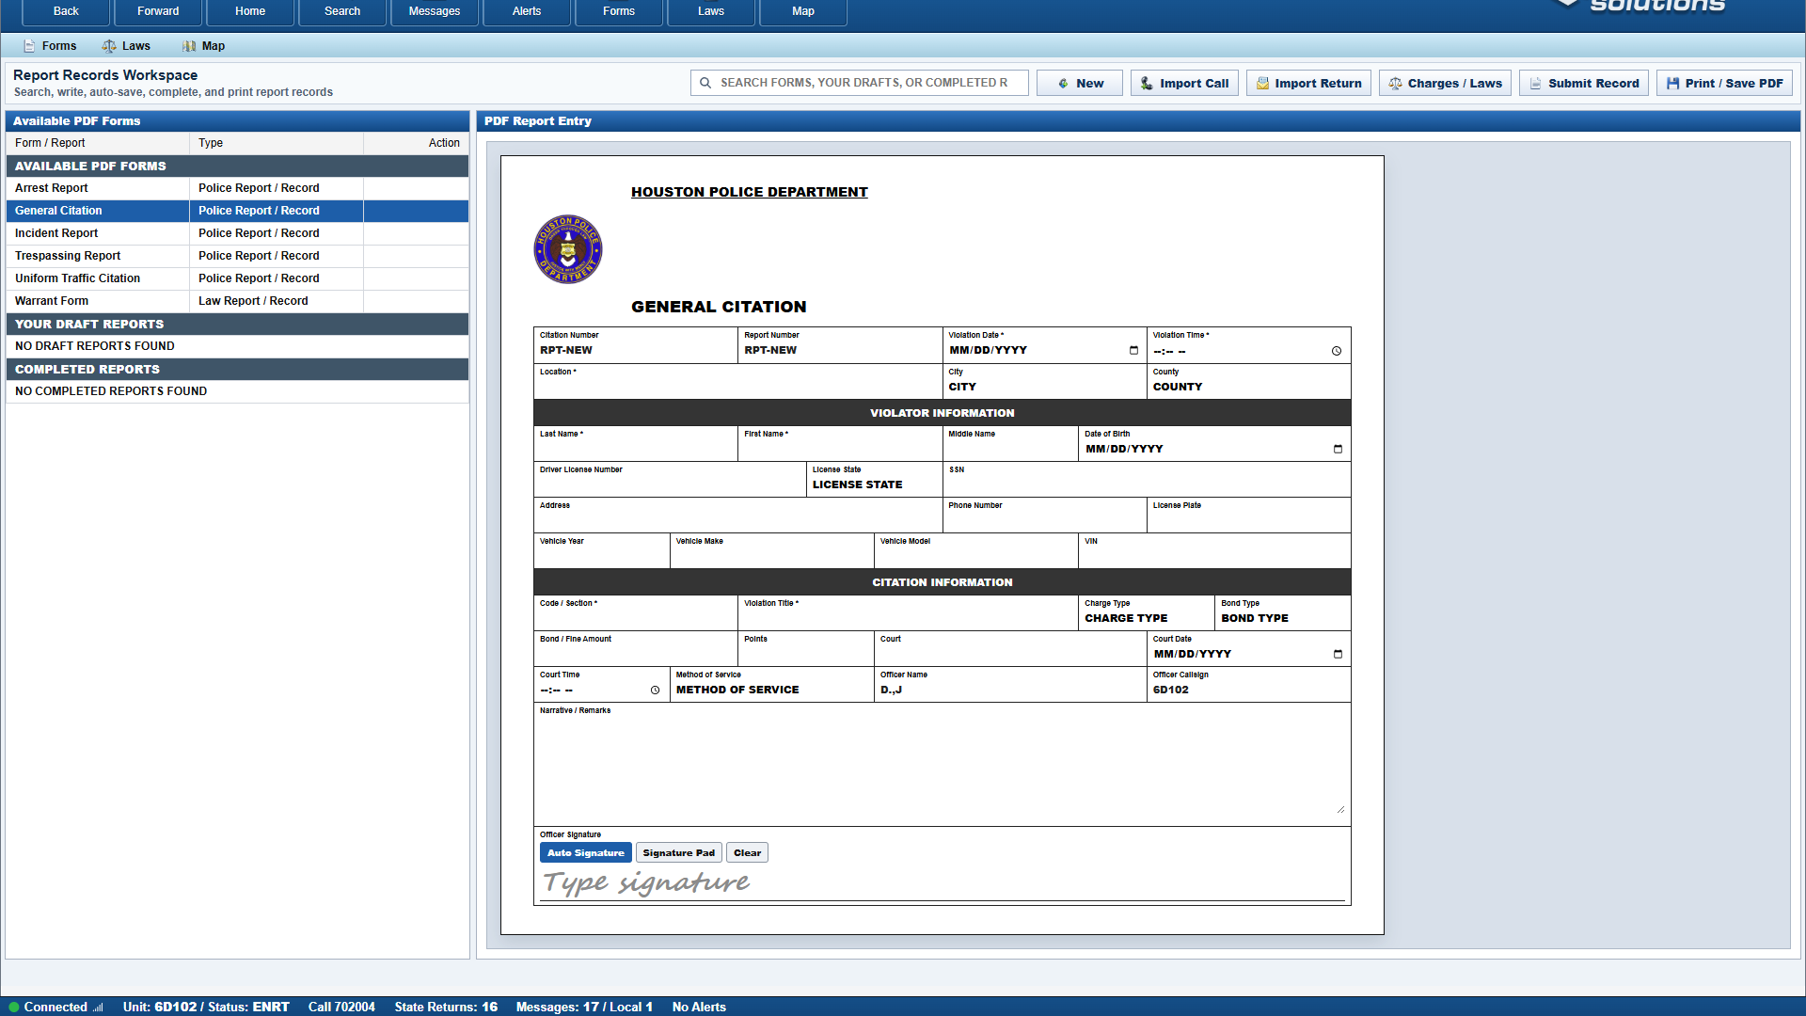Open Date of Birth calendar icon
Viewport: 1806px width, 1016px height.
click(x=1338, y=449)
